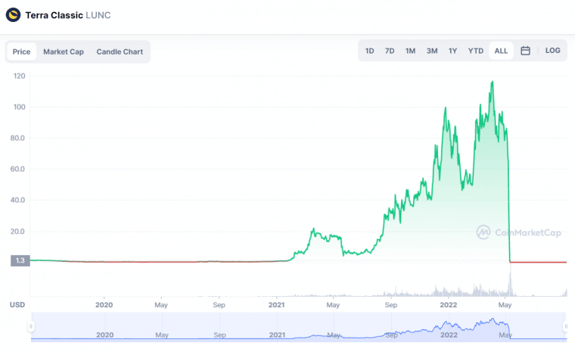Click the 80.0 y-axis label
The height and width of the screenshot is (349, 575).
point(17,138)
